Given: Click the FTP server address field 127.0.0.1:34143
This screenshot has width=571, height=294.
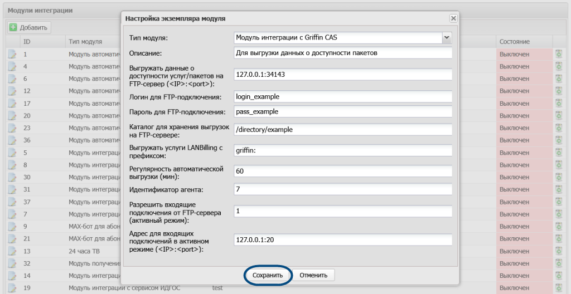Looking at the screenshot, I should (343, 75).
